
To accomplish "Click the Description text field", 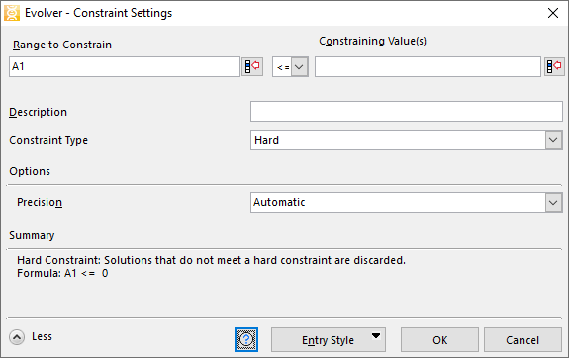I will point(407,112).
